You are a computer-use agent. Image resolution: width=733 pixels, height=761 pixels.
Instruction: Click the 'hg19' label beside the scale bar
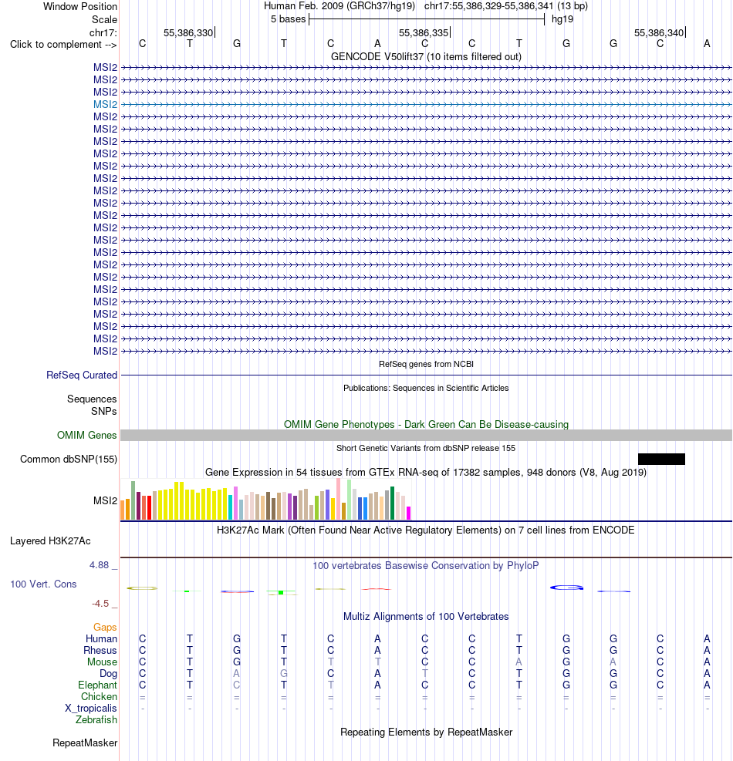coord(562,19)
